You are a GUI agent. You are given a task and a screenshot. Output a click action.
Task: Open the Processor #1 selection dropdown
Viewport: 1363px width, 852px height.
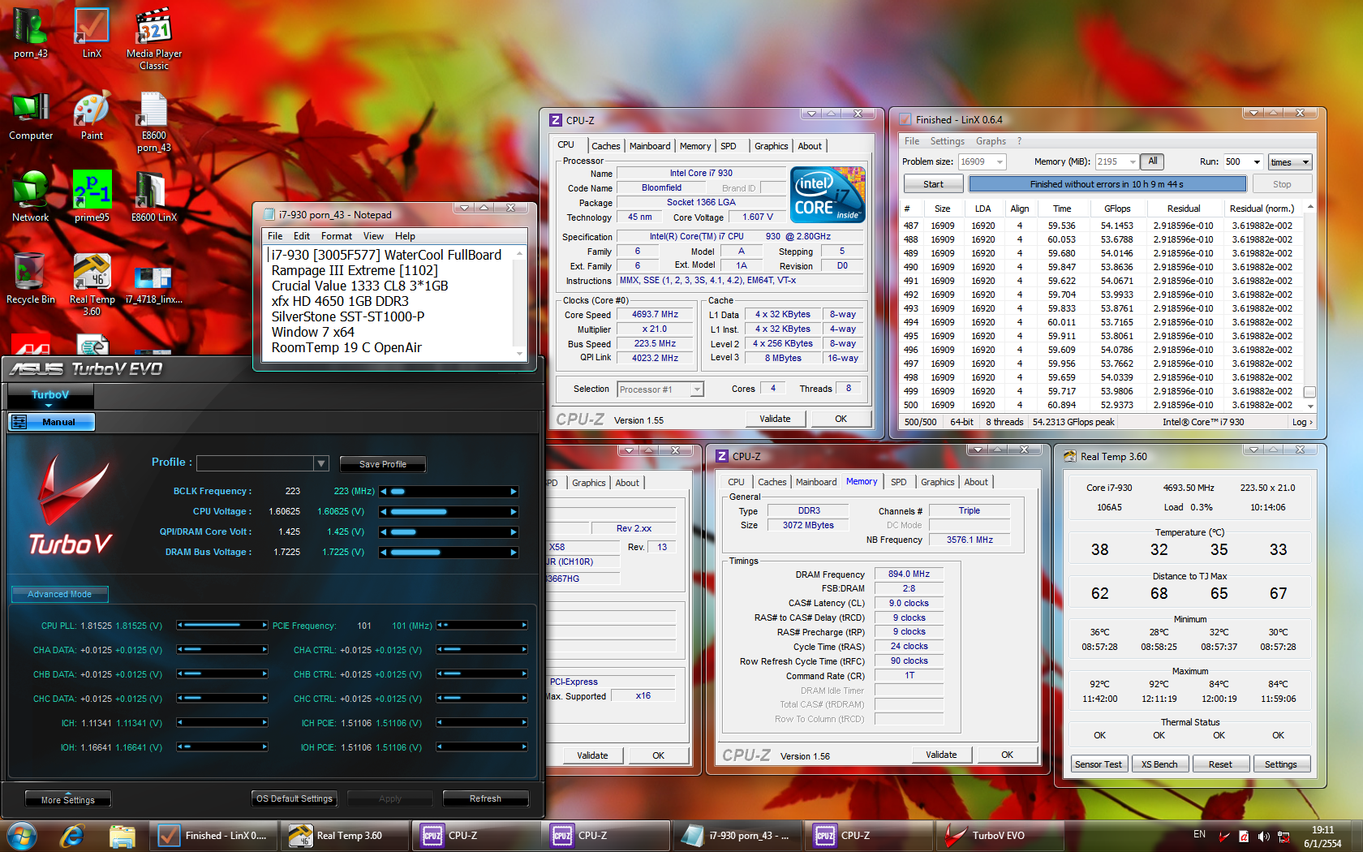click(697, 389)
